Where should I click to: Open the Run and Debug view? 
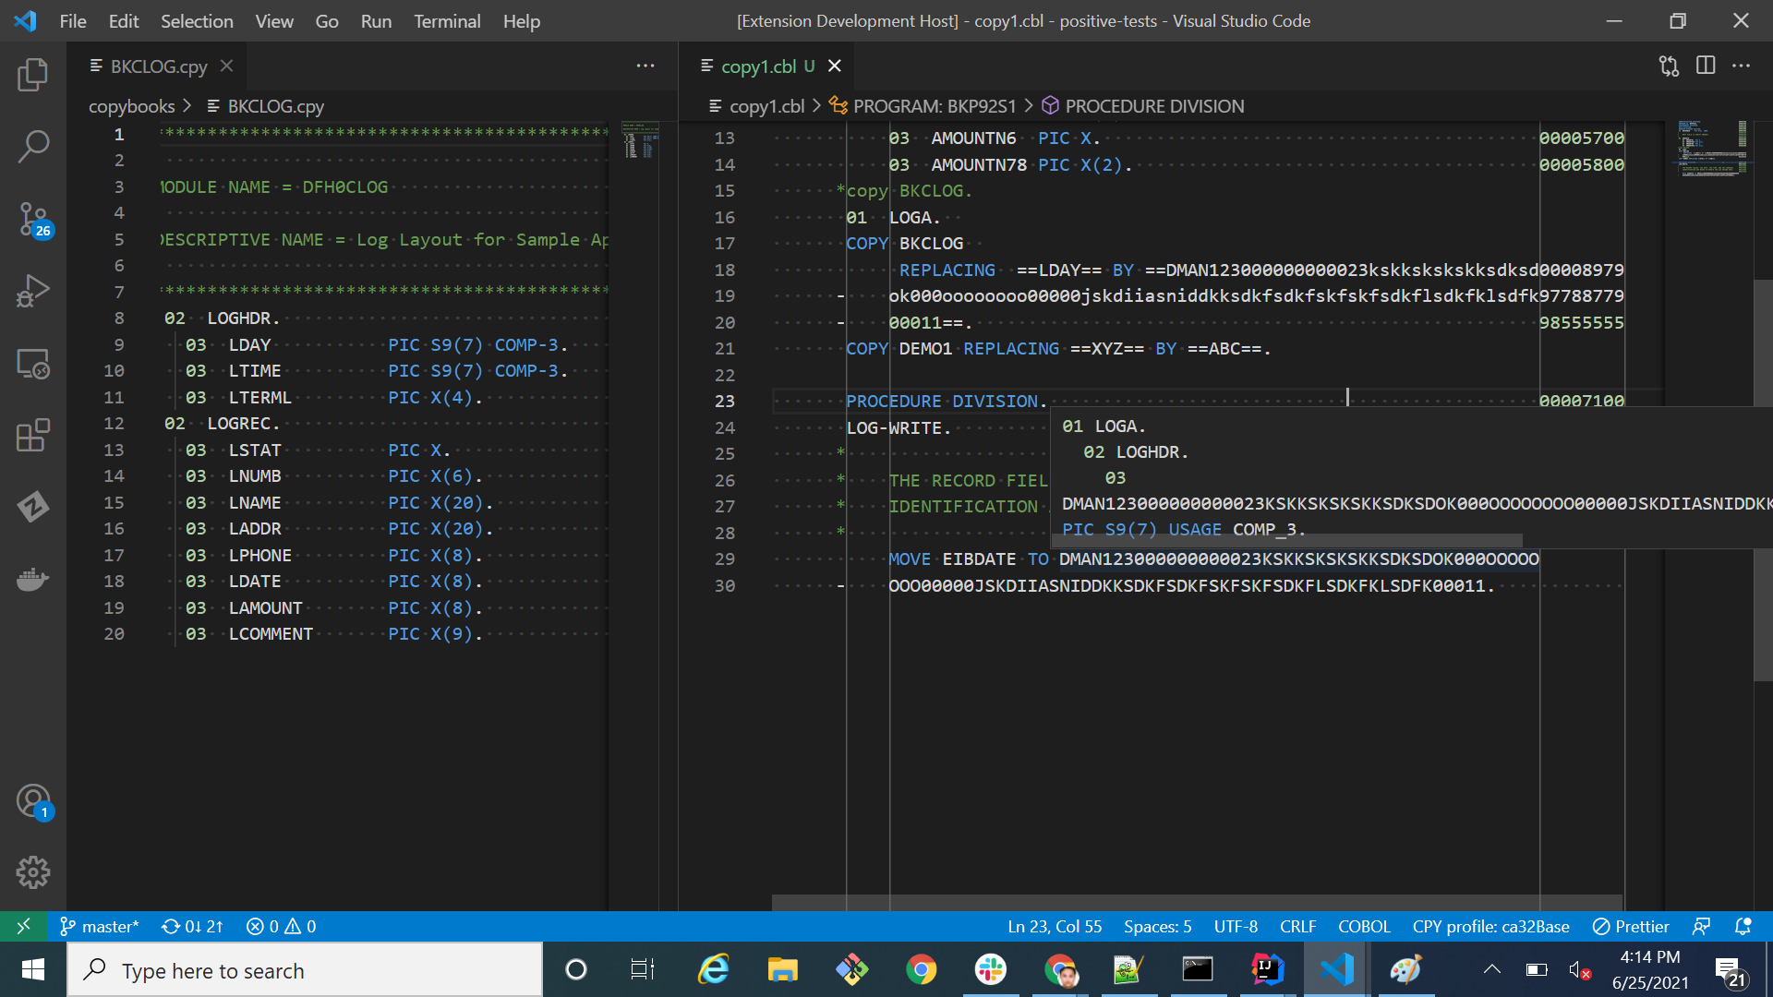click(x=33, y=291)
